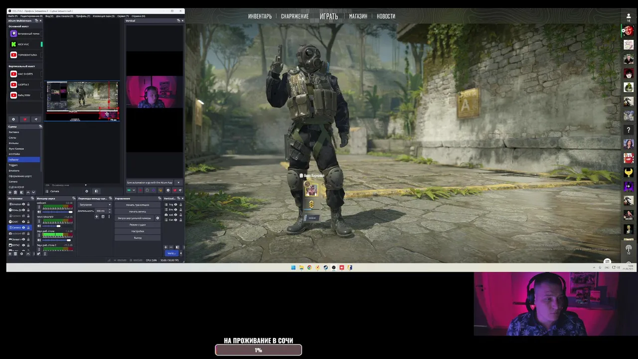Close the Aitum automation banner
638x359 pixels.
point(178,182)
